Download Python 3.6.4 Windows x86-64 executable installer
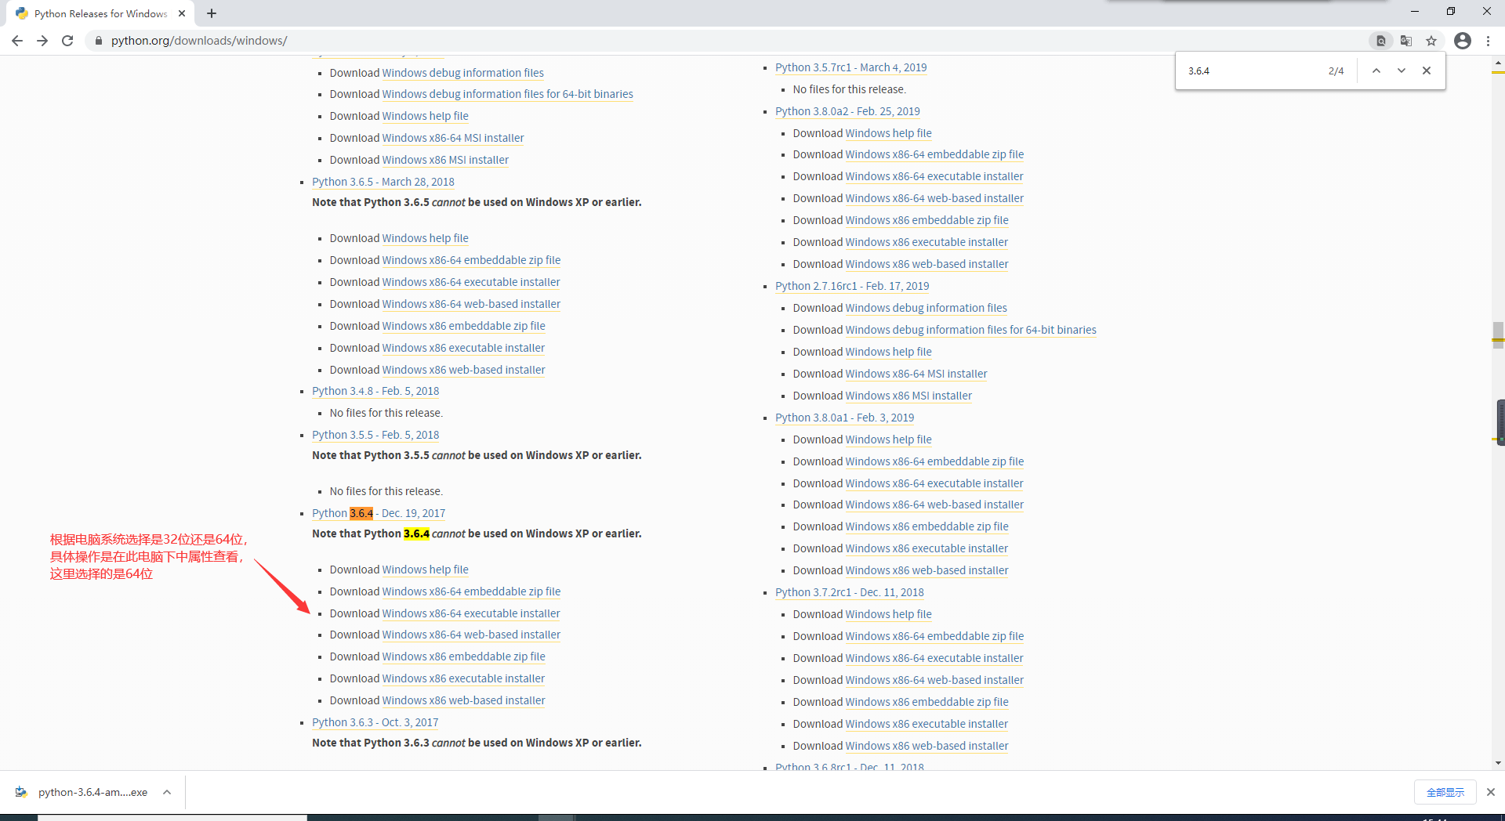The image size is (1505, 821). [x=470, y=613]
